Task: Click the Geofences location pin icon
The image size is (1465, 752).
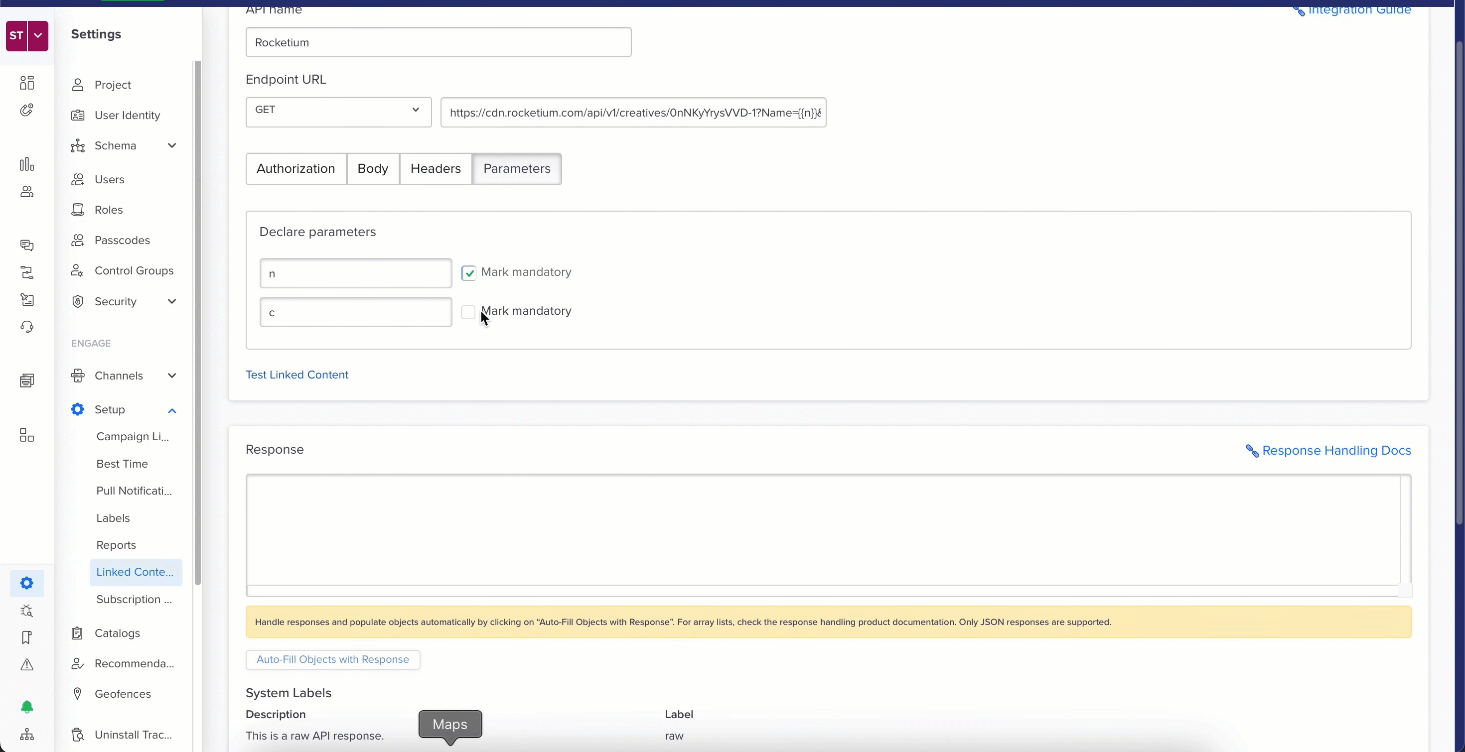Action: (77, 693)
